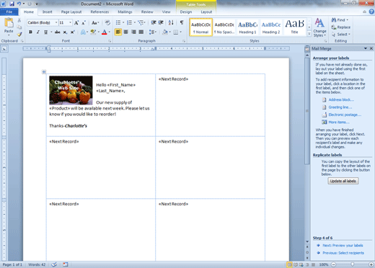
Task: Click the red Font Color swatch
Action: click(x=105, y=32)
